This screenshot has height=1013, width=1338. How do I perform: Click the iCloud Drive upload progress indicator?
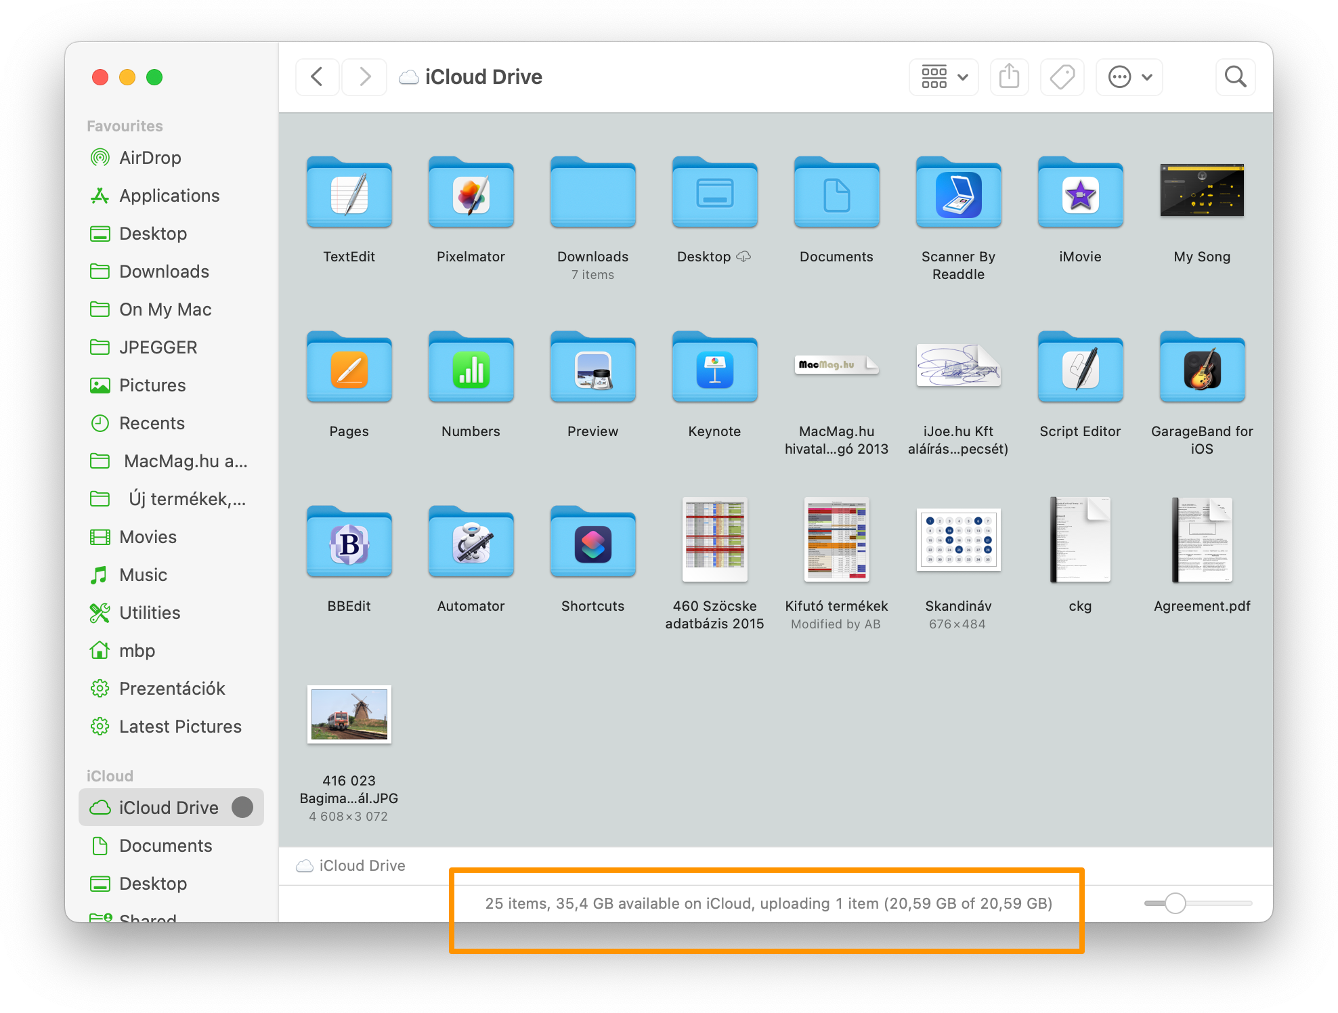242,807
